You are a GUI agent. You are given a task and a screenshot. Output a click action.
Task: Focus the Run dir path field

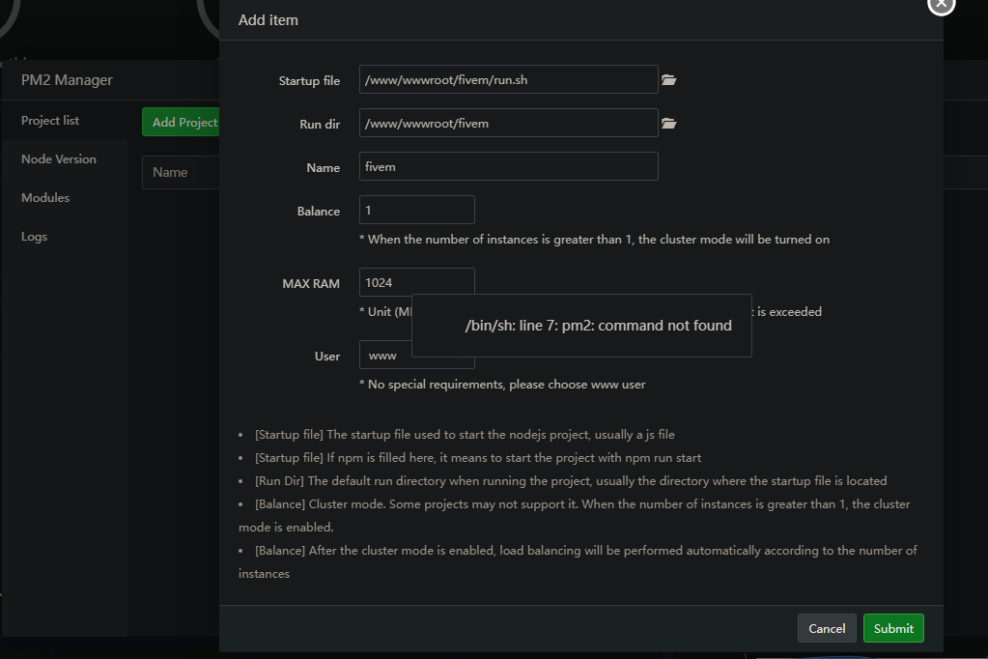[508, 124]
